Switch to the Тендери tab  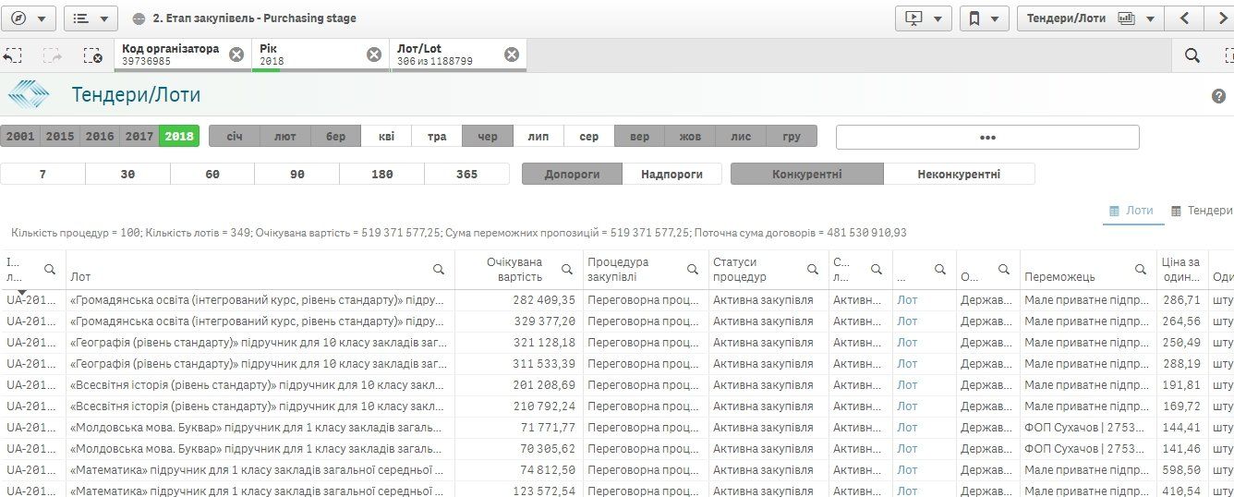(1202, 211)
